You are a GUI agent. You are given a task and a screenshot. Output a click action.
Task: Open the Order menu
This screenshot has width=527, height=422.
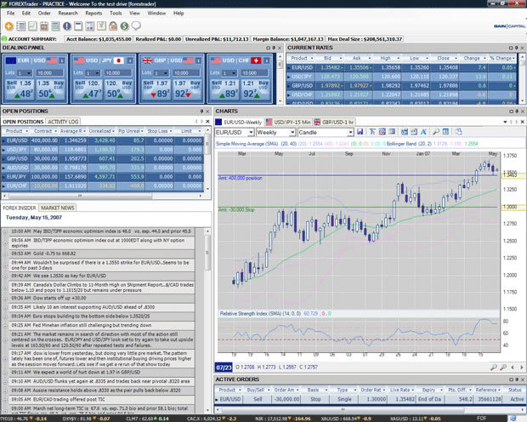click(44, 13)
